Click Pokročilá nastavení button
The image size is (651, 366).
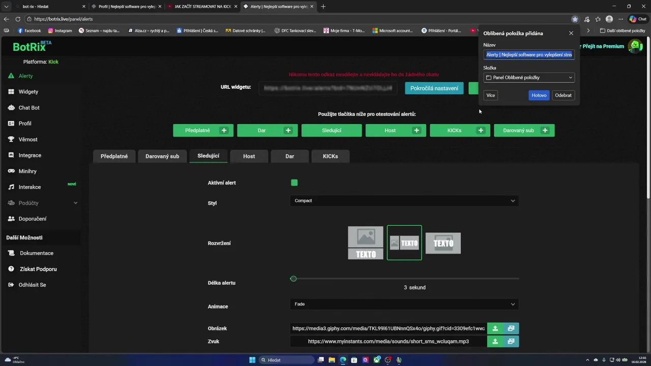coord(434,88)
